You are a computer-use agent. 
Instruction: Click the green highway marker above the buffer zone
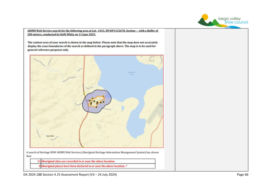tap(84, 94)
